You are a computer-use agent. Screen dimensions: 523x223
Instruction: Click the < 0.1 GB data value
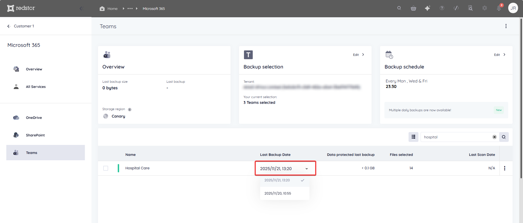pos(368,168)
